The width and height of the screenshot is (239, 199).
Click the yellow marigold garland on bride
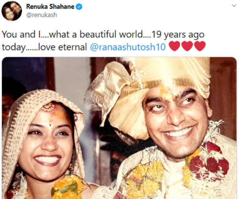click(x=67, y=187)
